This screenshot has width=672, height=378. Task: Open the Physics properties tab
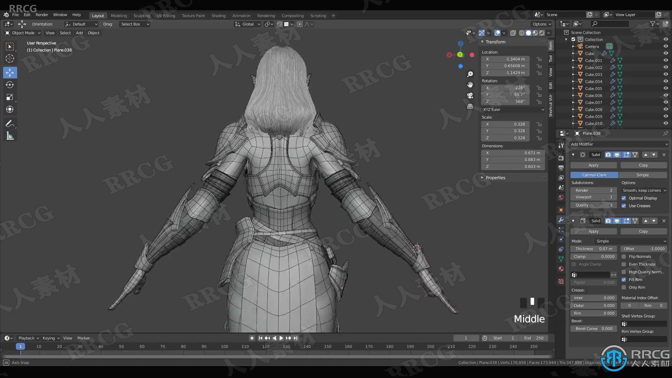click(x=561, y=239)
